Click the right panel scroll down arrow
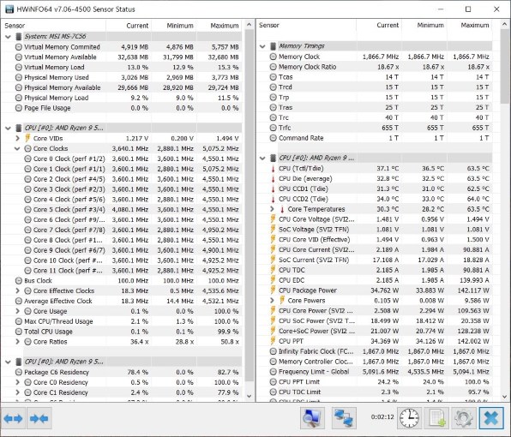The image size is (511, 437). (x=505, y=397)
